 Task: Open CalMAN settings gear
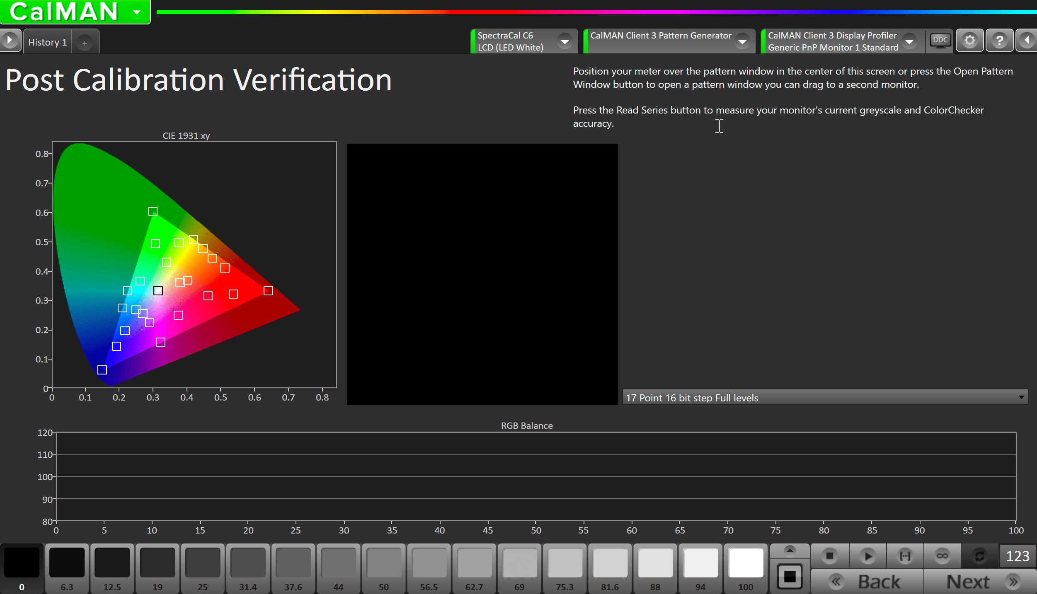970,41
